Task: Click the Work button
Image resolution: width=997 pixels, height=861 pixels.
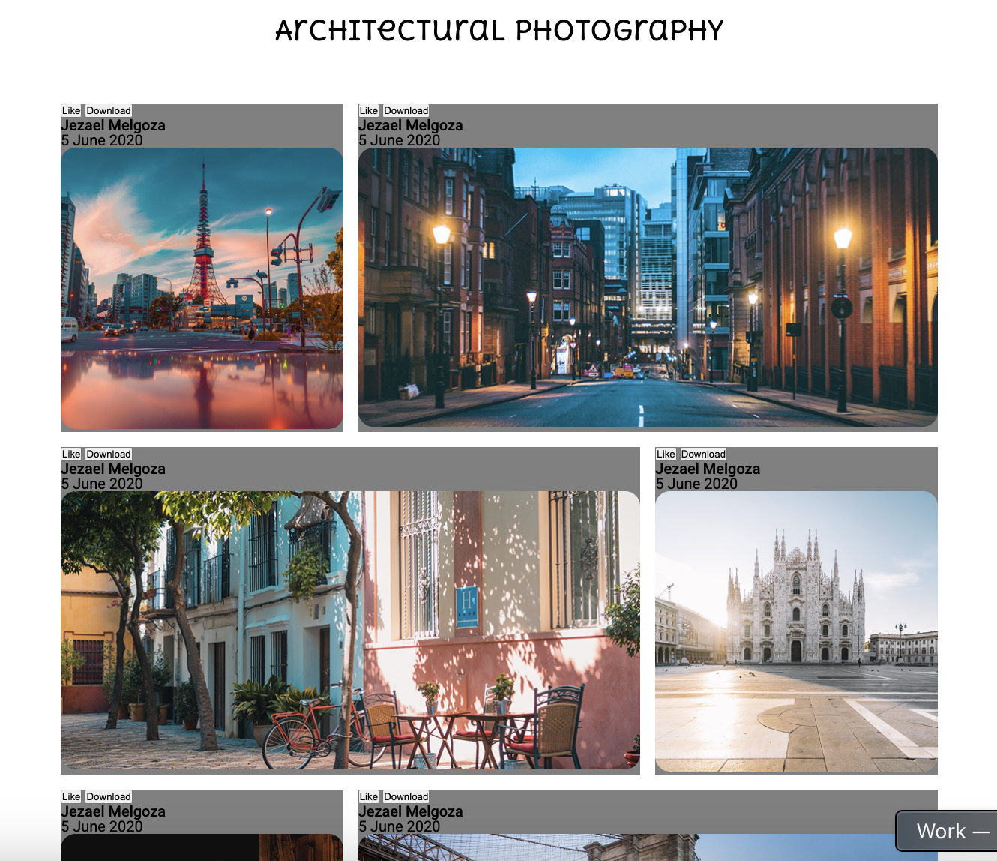Action: coord(948,831)
